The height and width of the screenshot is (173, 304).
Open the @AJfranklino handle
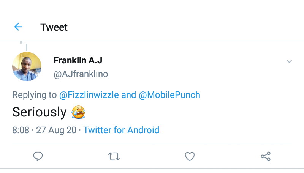81,74
